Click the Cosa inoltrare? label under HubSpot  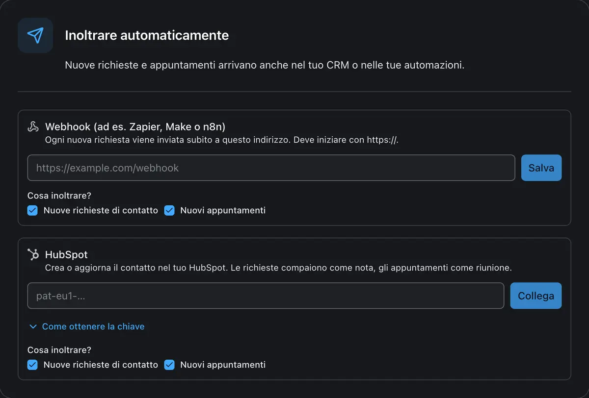[59, 350]
